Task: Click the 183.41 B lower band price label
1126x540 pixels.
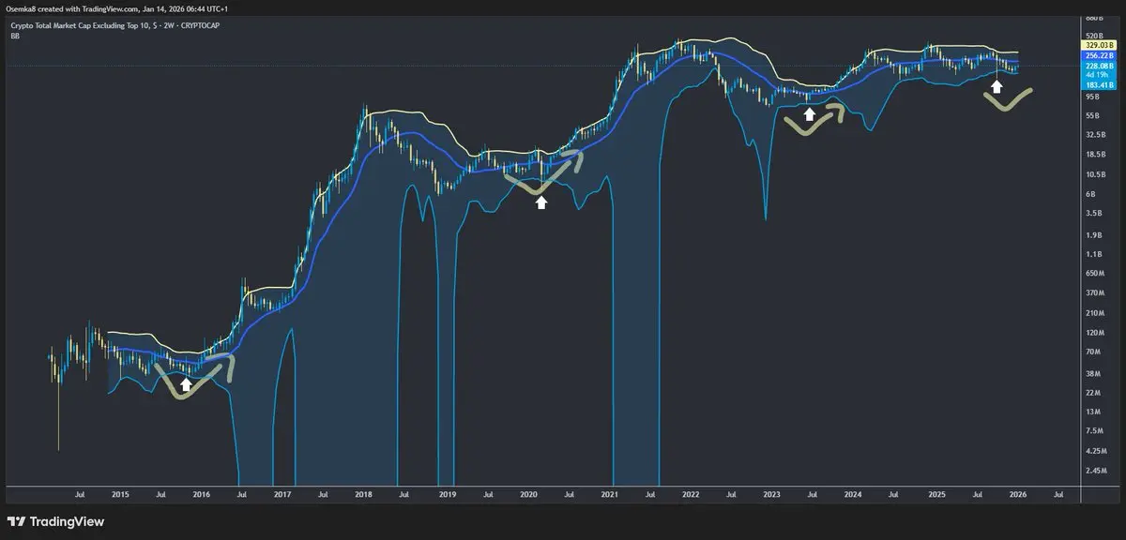Action: coord(1098,85)
